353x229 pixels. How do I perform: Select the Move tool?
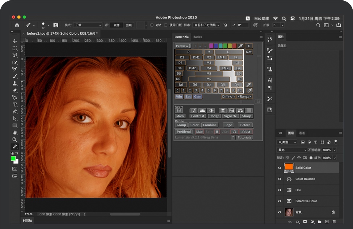15,40
